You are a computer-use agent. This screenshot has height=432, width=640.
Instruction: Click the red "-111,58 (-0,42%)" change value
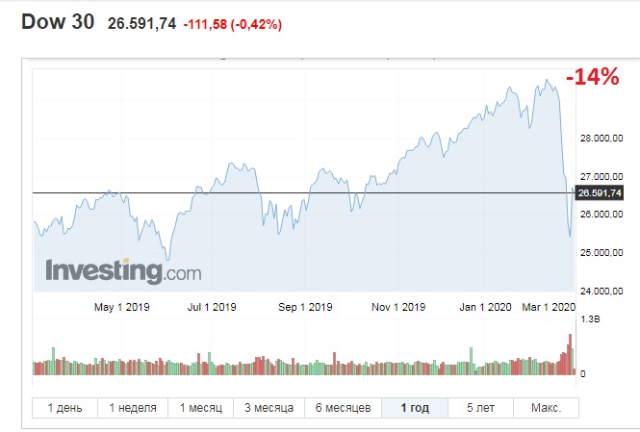pyautogui.click(x=234, y=24)
